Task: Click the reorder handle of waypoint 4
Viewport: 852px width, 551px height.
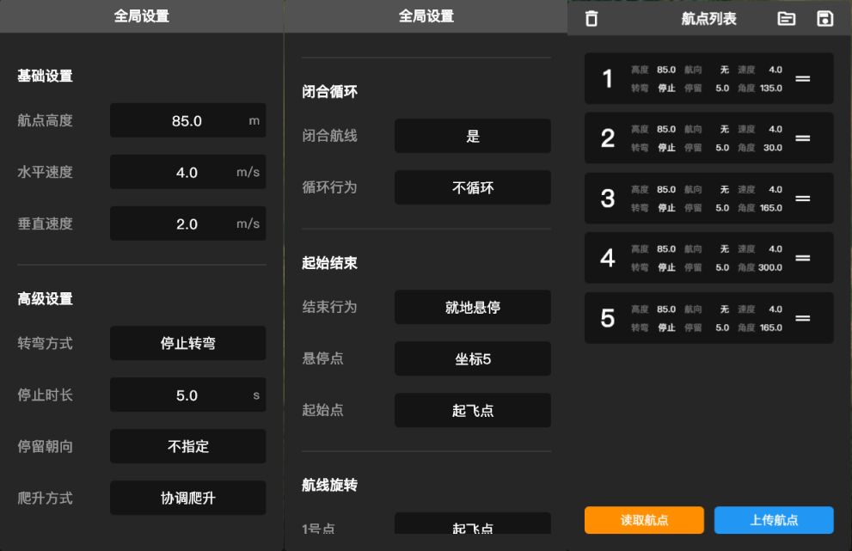Action: point(802,258)
